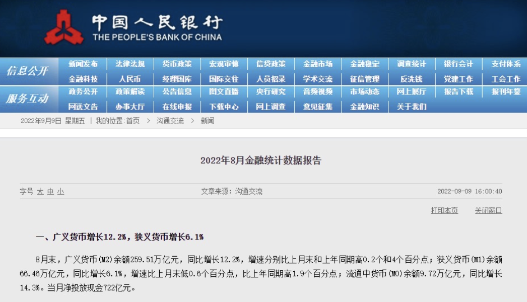Follow the 首页 breadcrumb link
The width and height of the screenshot is (527, 302).
tap(133, 121)
